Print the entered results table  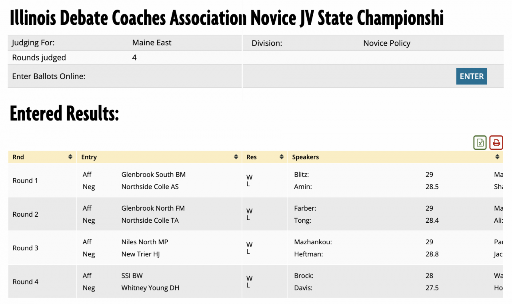[496, 143]
